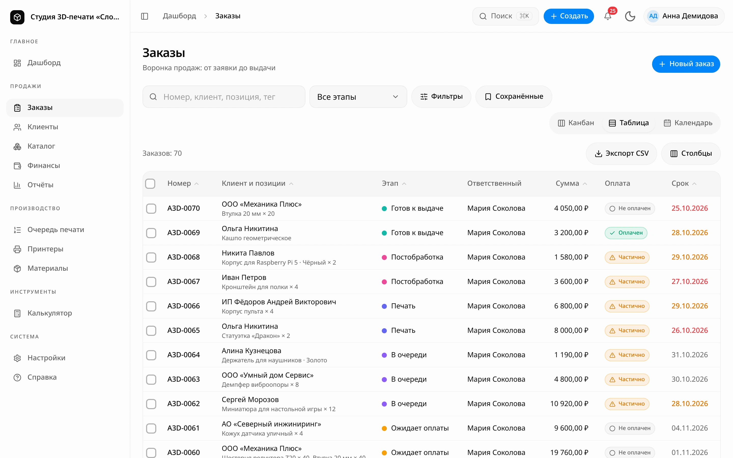Click the 'Новый заказ' button
This screenshot has height=458, width=733.
686,64
